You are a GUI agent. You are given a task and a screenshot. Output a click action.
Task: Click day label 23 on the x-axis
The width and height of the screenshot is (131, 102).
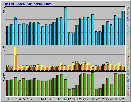click(x=92, y=99)
